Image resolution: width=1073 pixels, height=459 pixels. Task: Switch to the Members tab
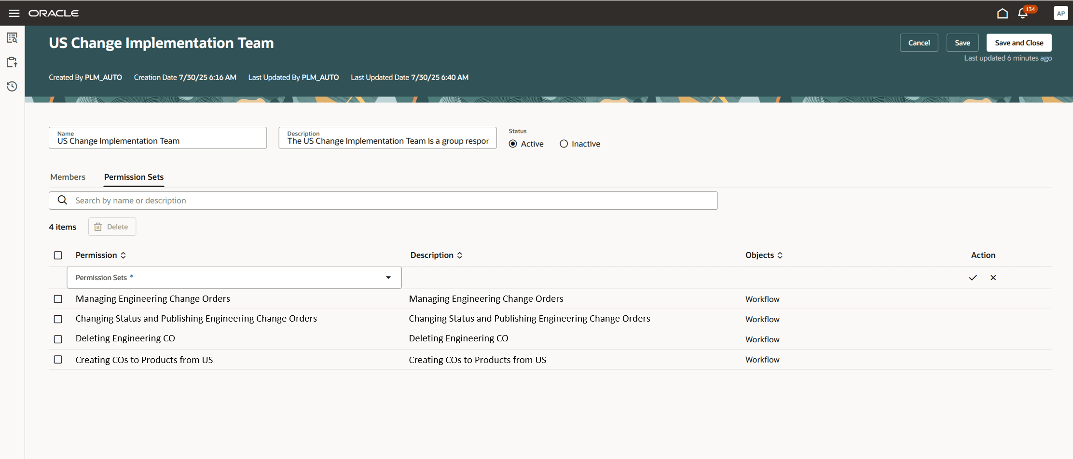[68, 177]
